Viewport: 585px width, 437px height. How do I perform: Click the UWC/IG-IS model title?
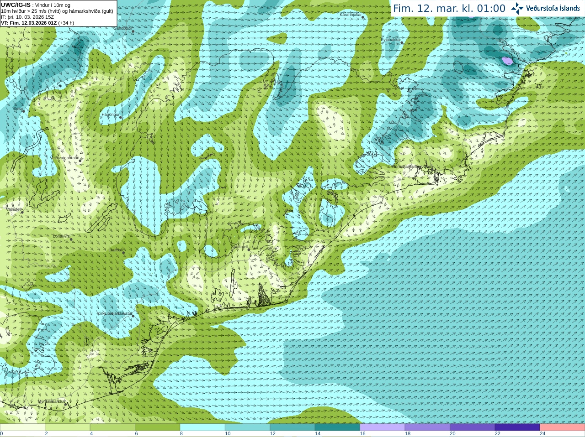point(16,5)
